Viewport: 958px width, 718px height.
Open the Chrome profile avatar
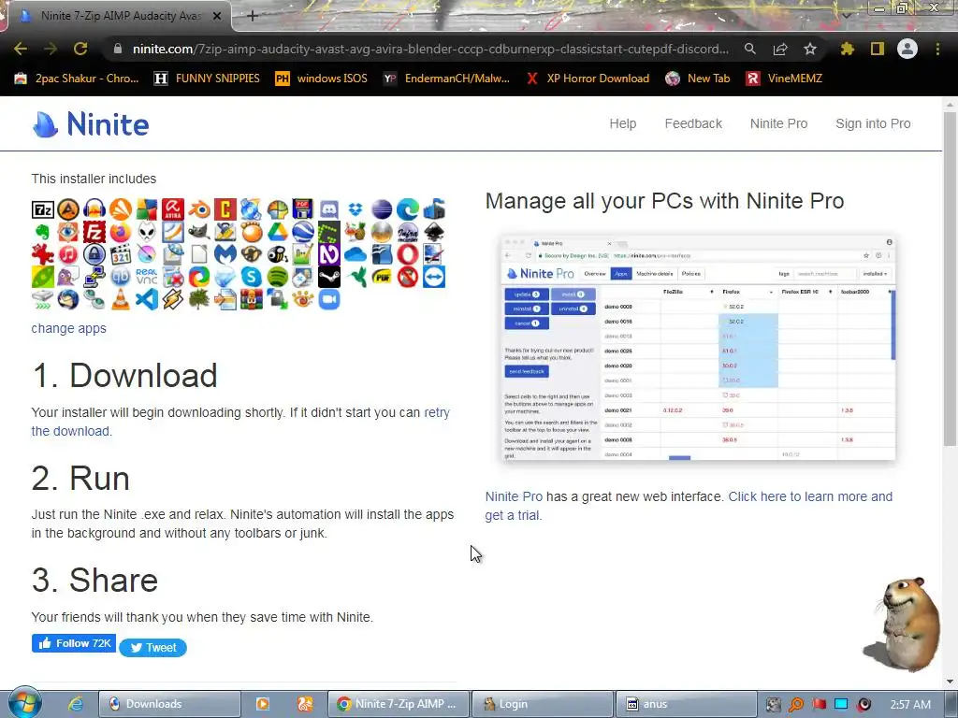coord(907,49)
